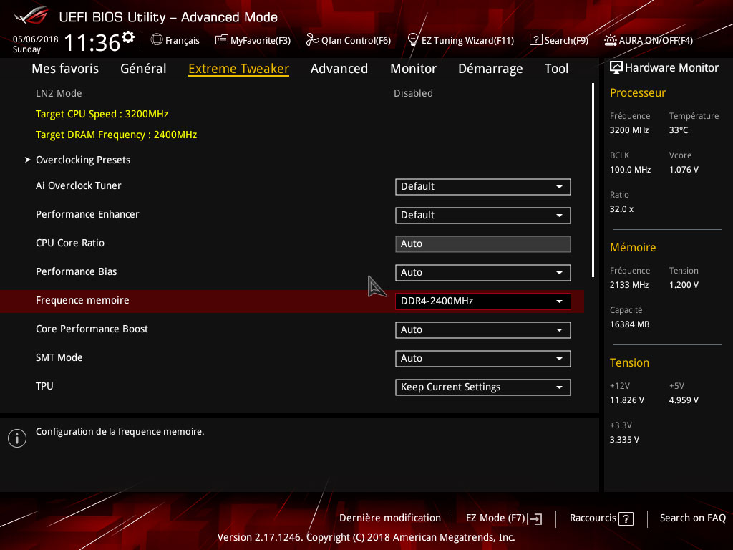Open the TPU Keep Current Settings dropdown
Viewport: 733px width, 550px height.
tap(483, 387)
